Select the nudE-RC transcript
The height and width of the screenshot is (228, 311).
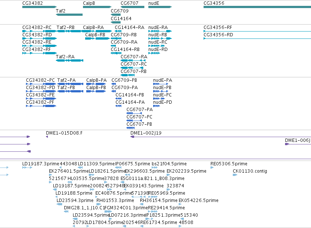click(158, 42)
